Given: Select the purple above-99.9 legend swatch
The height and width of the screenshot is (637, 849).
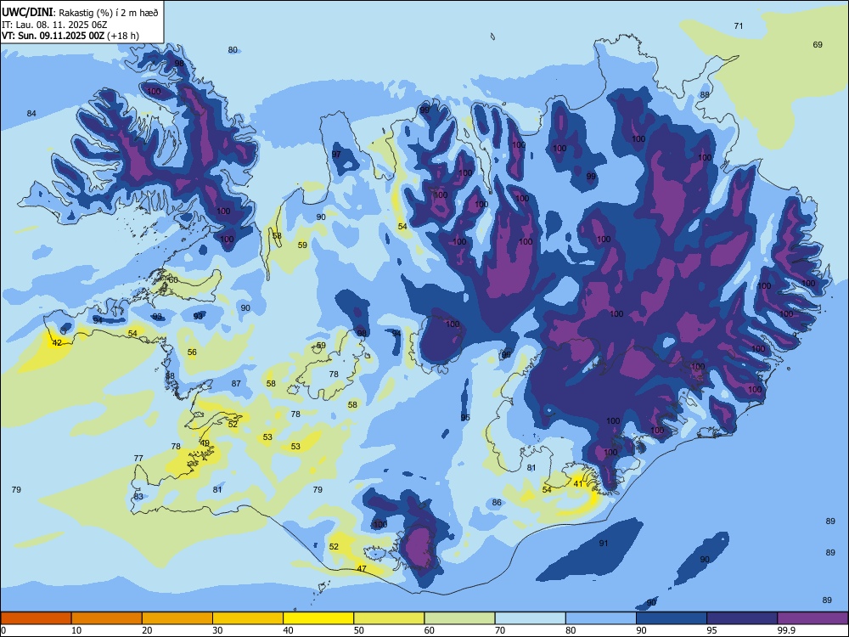Looking at the screenshot, I should (x=812, y=618).
